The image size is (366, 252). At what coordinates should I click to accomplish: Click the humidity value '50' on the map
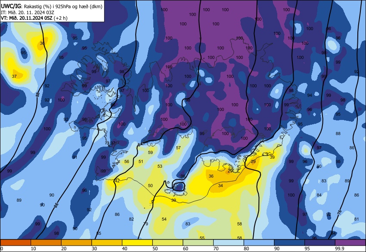[150, 186]
